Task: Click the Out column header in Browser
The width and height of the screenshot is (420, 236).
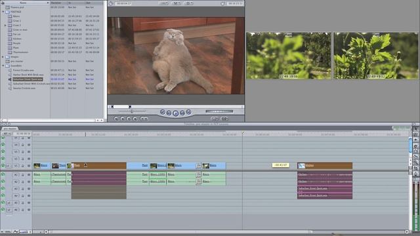Action: [x=94, y=3]
